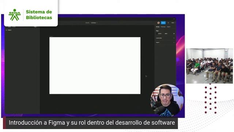
Task: Click the blue Share button
Action: (163, 23)
